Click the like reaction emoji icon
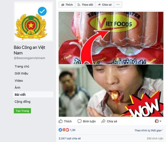 (60, 130)
